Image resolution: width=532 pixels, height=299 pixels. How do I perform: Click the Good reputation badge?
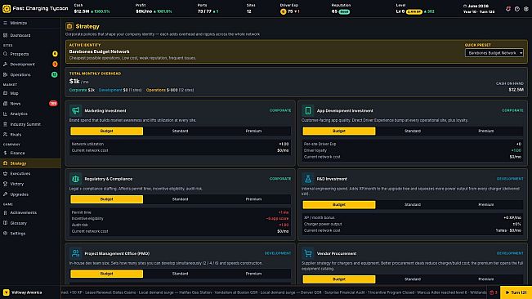click(x=344, y=11)
